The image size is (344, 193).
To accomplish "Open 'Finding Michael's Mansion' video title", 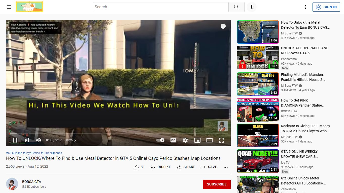I will point(303,77).
